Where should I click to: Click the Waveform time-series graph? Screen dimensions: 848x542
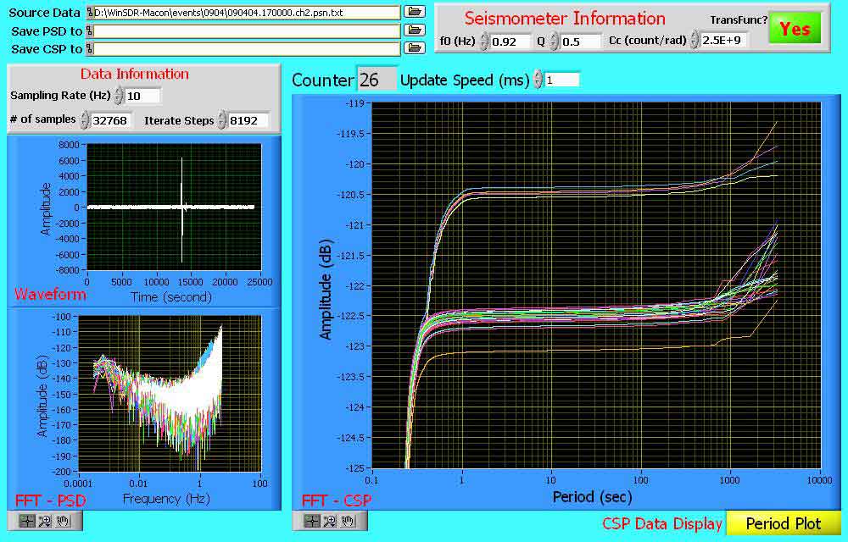pos(174,207)
